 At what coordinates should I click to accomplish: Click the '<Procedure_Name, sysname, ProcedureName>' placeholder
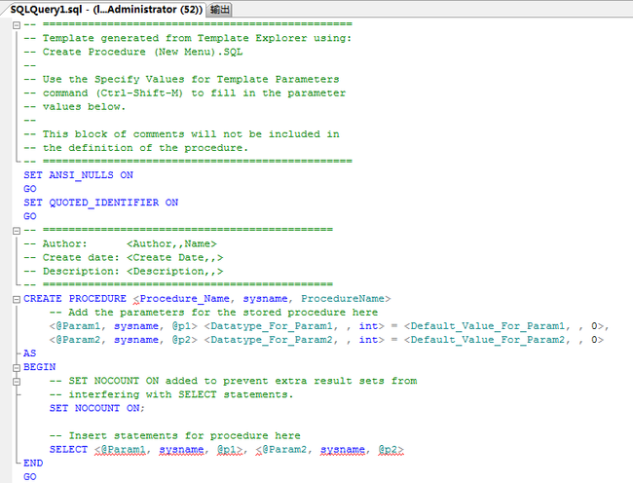pyautogui.click(x=262, y=299)
